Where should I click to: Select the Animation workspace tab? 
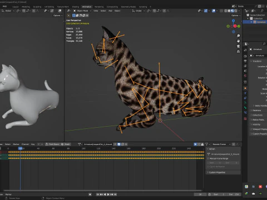tap(87, 7)
